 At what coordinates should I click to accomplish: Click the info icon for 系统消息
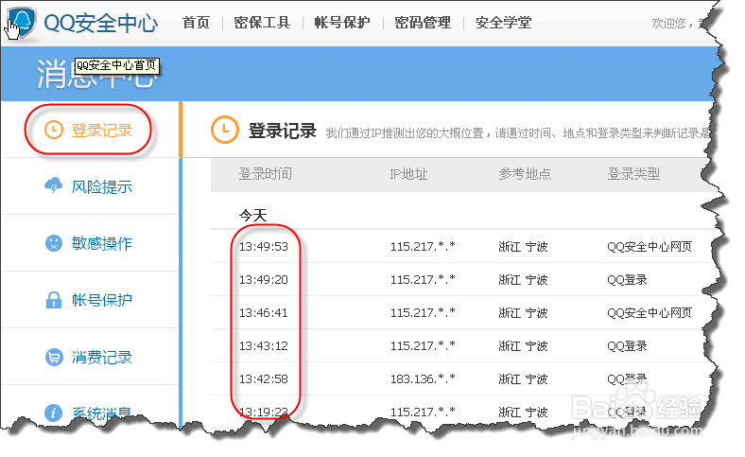tap(54, 413)
